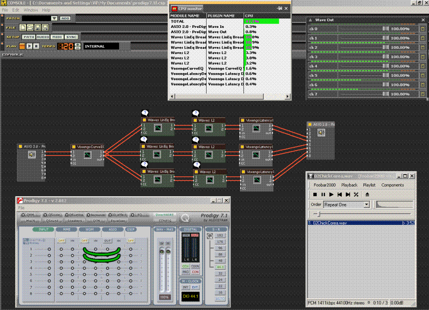Stop playback in Foobar2000

(x=315, y=194)
